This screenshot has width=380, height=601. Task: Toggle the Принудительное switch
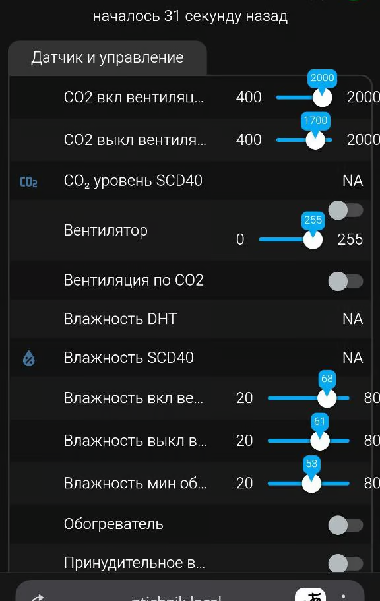[x=346, y=563]
